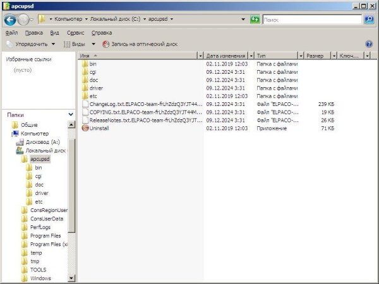Sort by the Тип column header
379x284 pixels.
tap(277, 56)
